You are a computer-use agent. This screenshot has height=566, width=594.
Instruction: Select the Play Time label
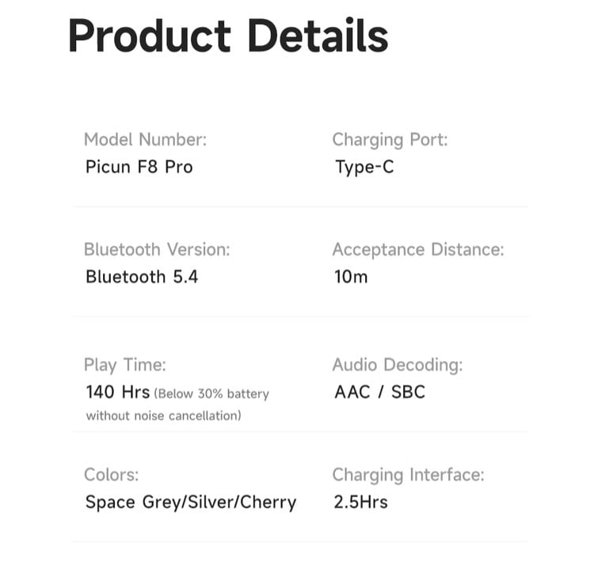pos(125,366)
